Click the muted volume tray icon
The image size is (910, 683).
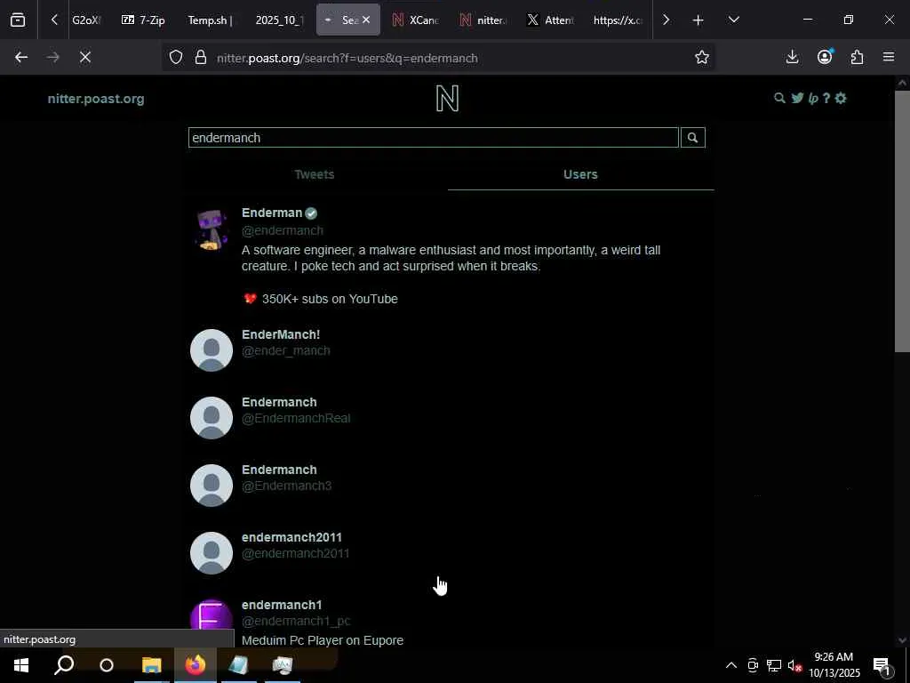click(x=794, y=665)
